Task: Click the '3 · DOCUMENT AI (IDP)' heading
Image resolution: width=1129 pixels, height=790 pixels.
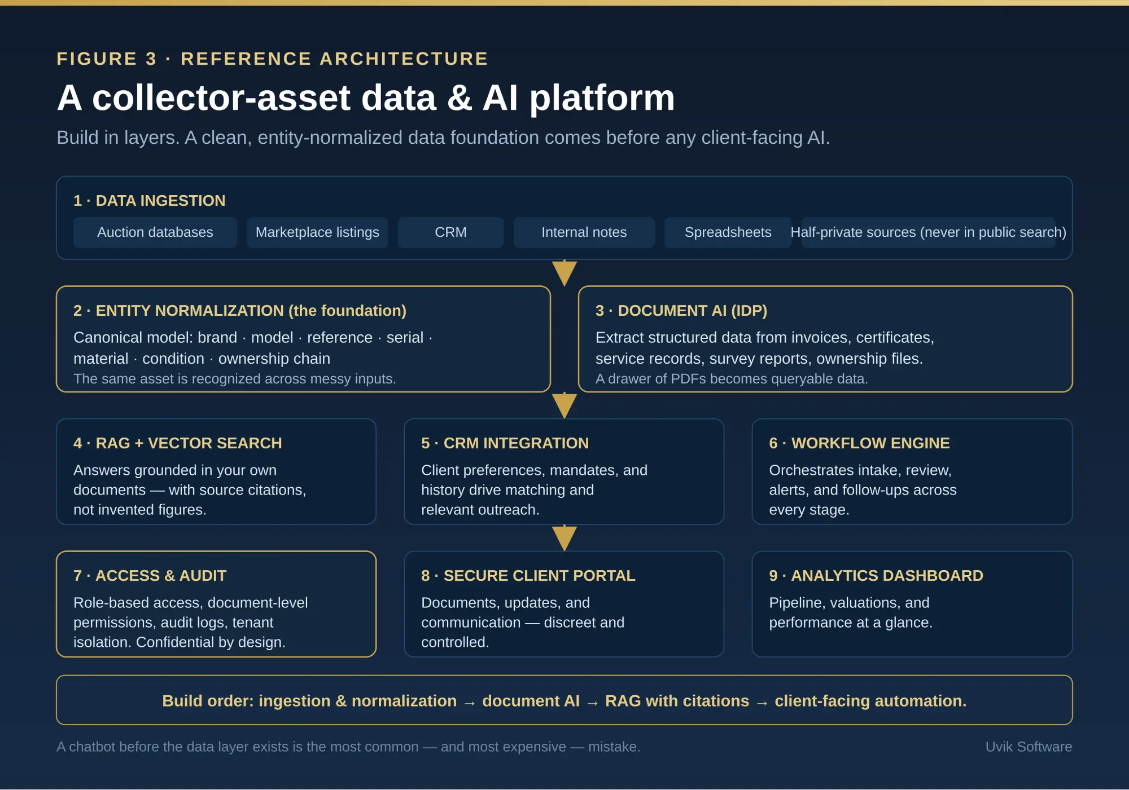Action: click(x=681, y=311)
